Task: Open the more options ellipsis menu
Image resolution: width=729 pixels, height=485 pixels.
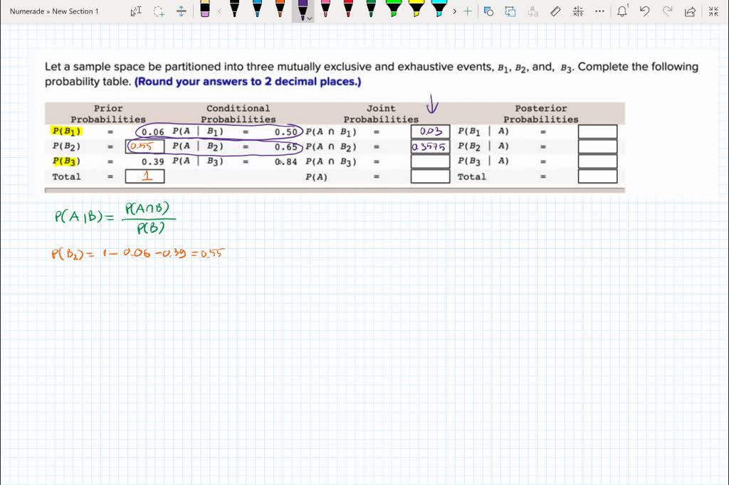Action: [599, 11]
